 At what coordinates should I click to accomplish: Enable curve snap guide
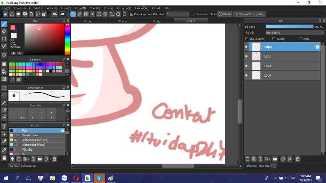[x=112, y=14]
